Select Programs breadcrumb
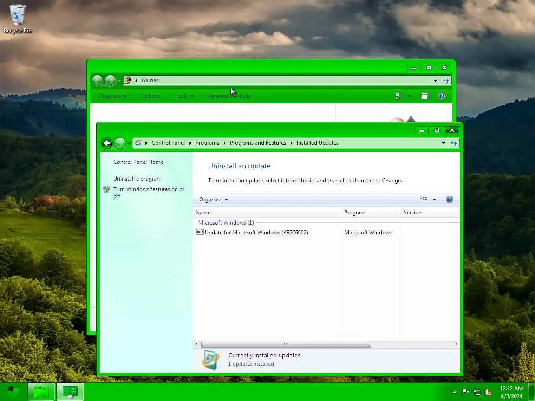 click(x=207, y=143)
